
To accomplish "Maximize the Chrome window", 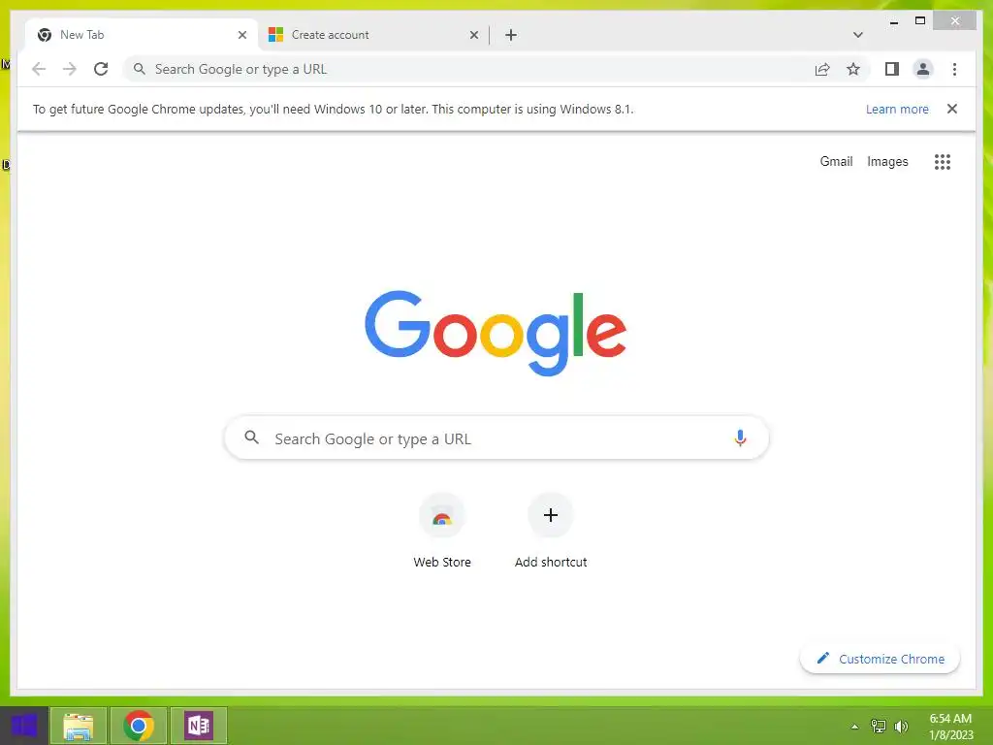I will tap(920, 21).
